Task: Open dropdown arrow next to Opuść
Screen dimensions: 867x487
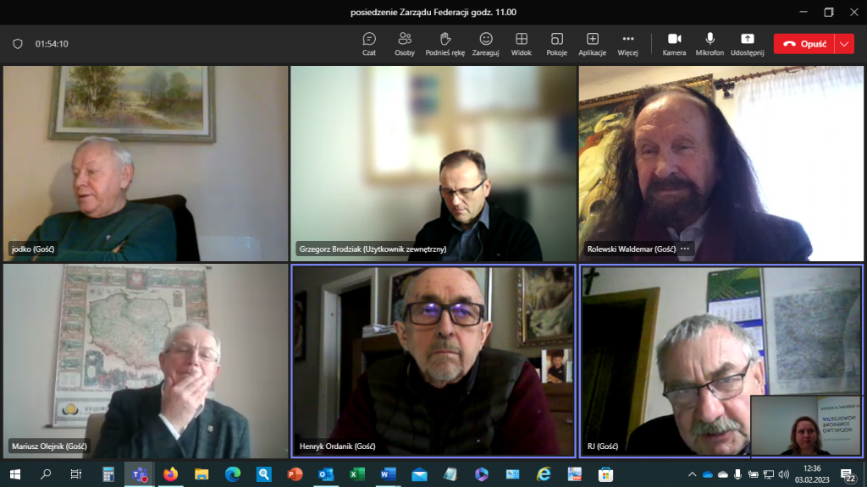Action: click(844, 44)
